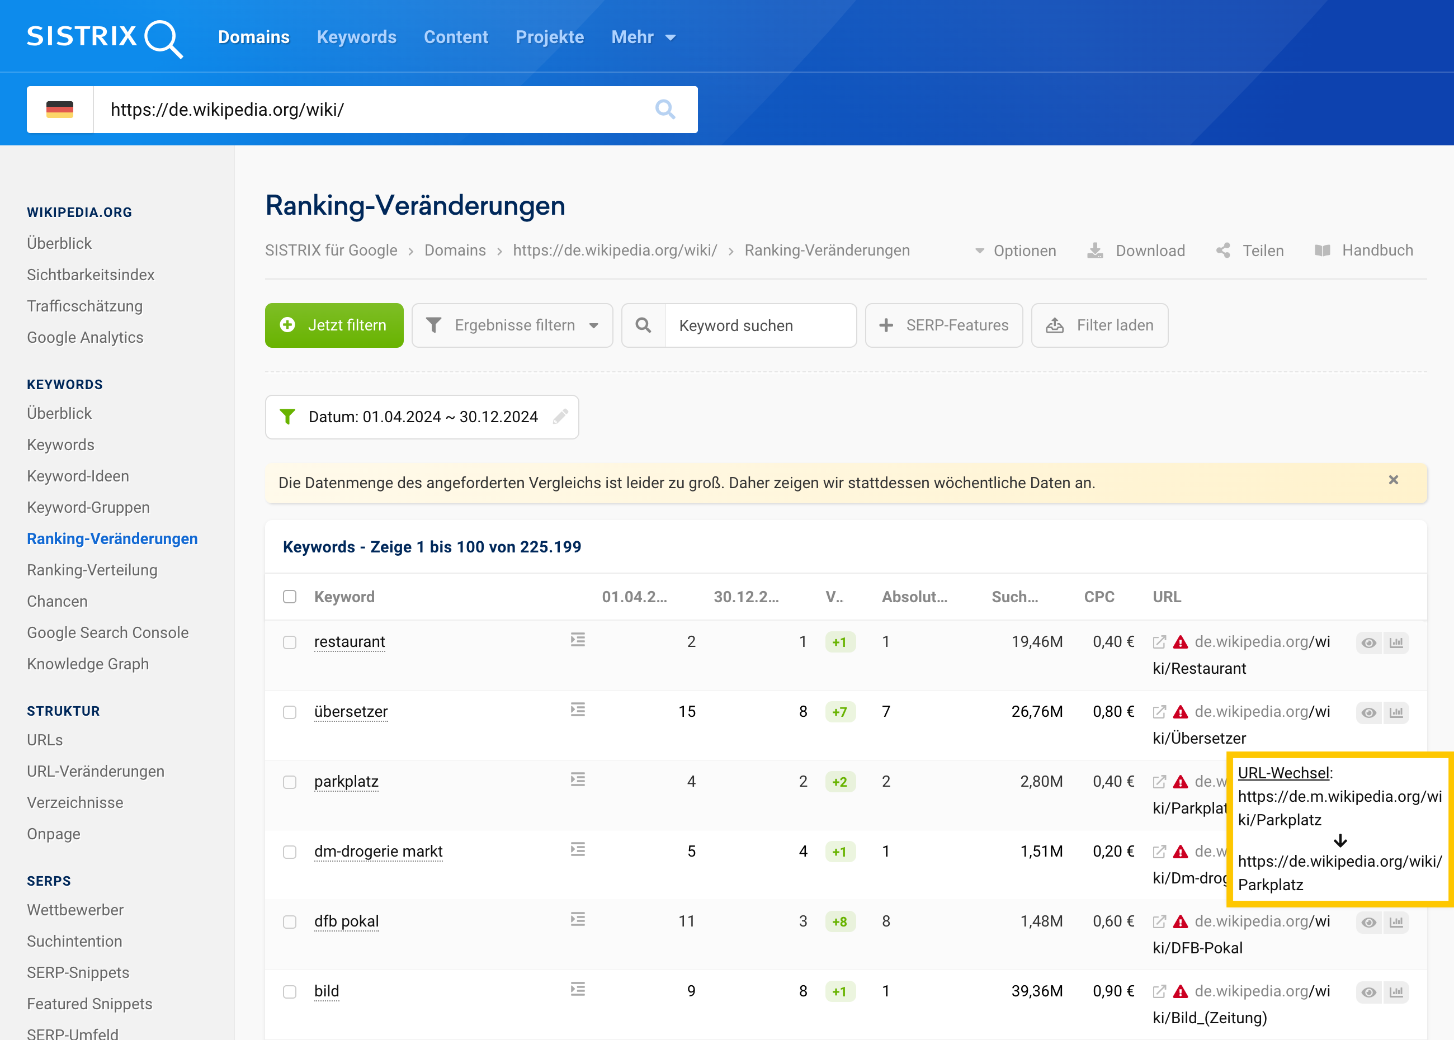Toggle the select-all keywords checkbox
1454x1040 pixels.
pos(290,596)
